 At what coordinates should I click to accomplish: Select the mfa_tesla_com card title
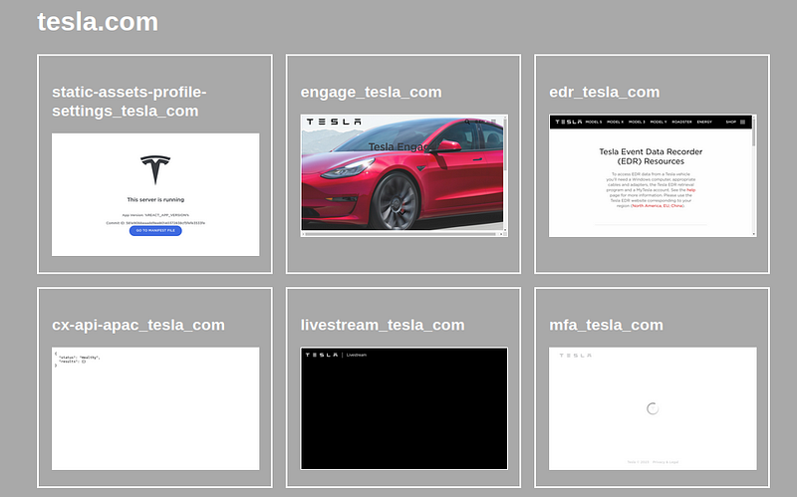click(606, 325)
